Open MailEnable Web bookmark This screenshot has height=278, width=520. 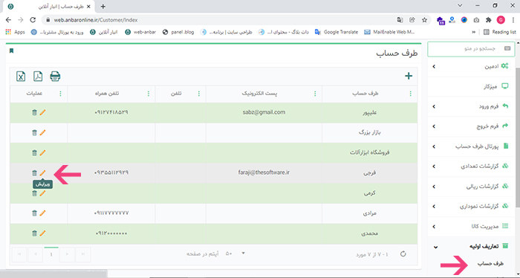pos(389,32)
